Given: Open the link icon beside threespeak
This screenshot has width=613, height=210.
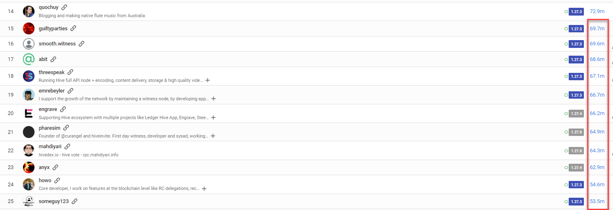Looking at the screenshot, I should click(70, 72).
